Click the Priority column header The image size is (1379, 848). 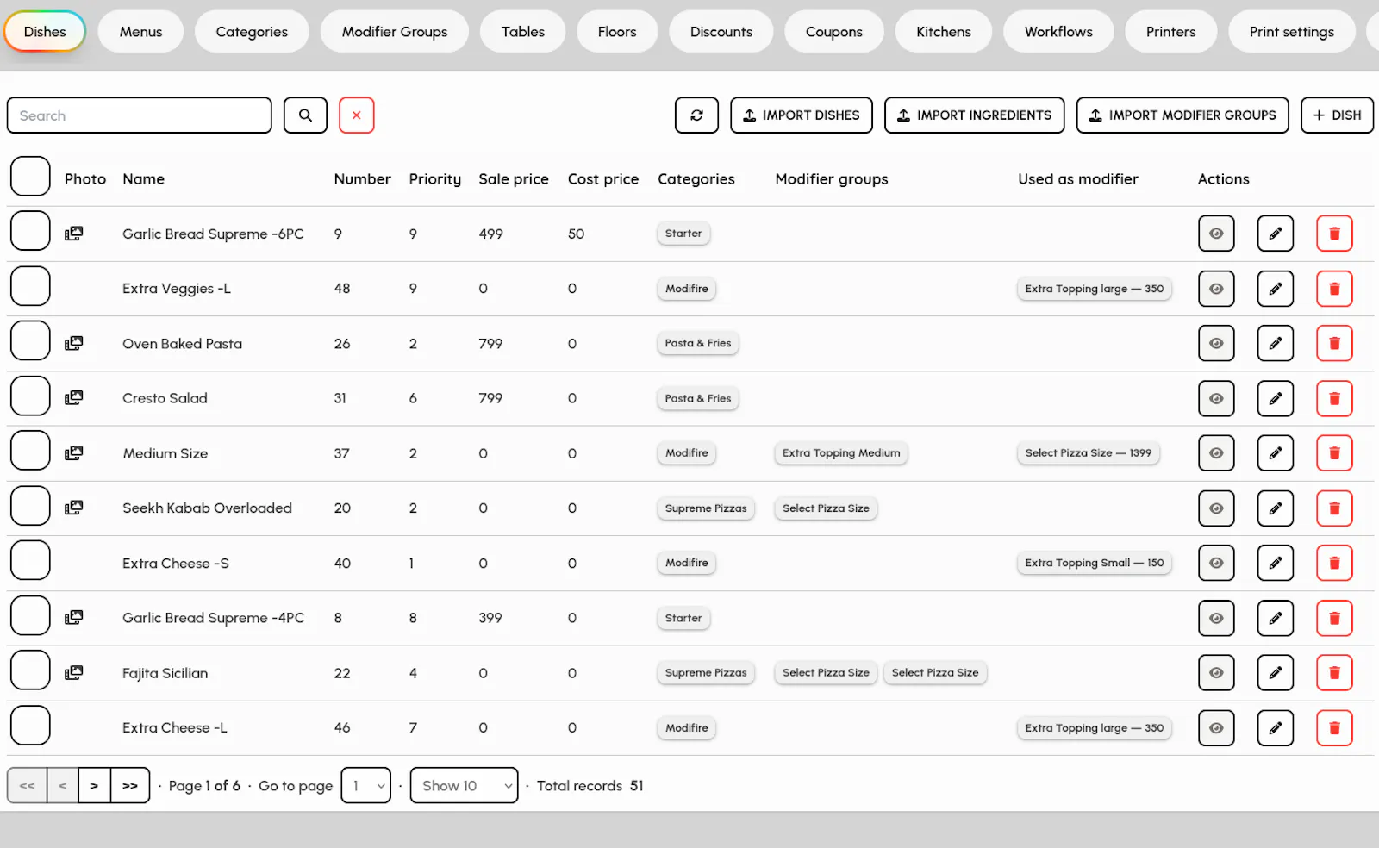point(435,179)
